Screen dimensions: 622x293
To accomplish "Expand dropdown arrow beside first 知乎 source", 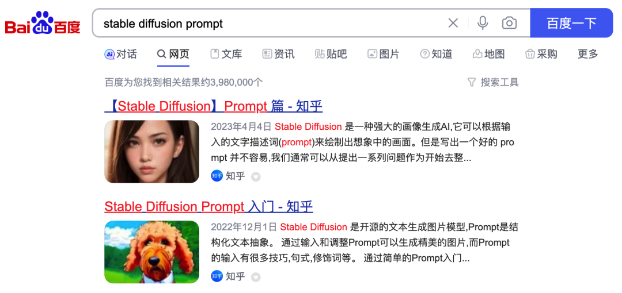I will [256, 177].
